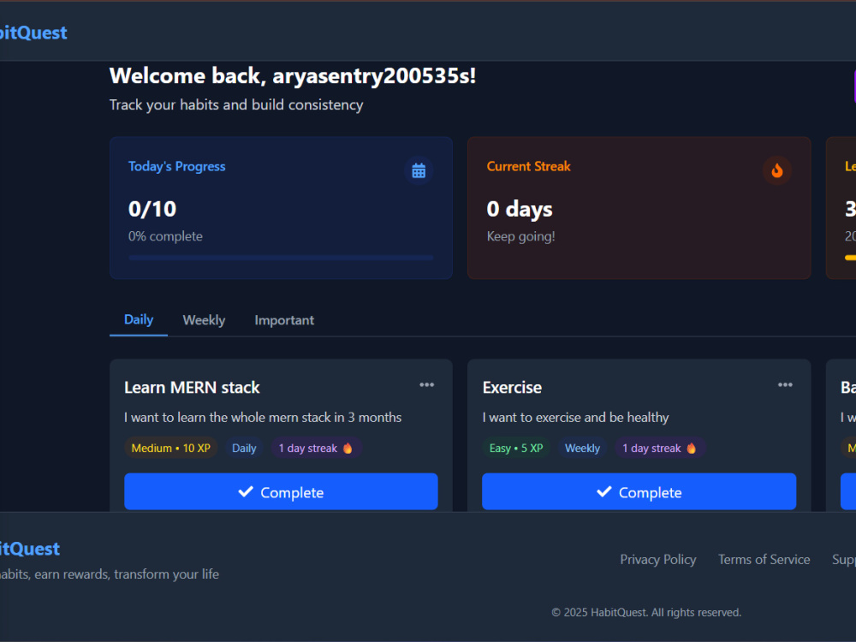Switch to the Daily tab
The height and width of the screenshot is (642, 856).
tap(139, 320)
